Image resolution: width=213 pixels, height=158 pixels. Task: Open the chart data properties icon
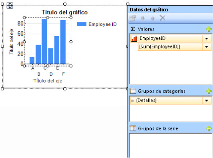(132, 18)
